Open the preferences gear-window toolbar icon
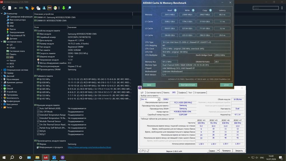The image size is (286, 161). (x=38, y=8)
